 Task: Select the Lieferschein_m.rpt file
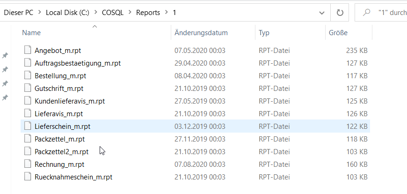63,126
